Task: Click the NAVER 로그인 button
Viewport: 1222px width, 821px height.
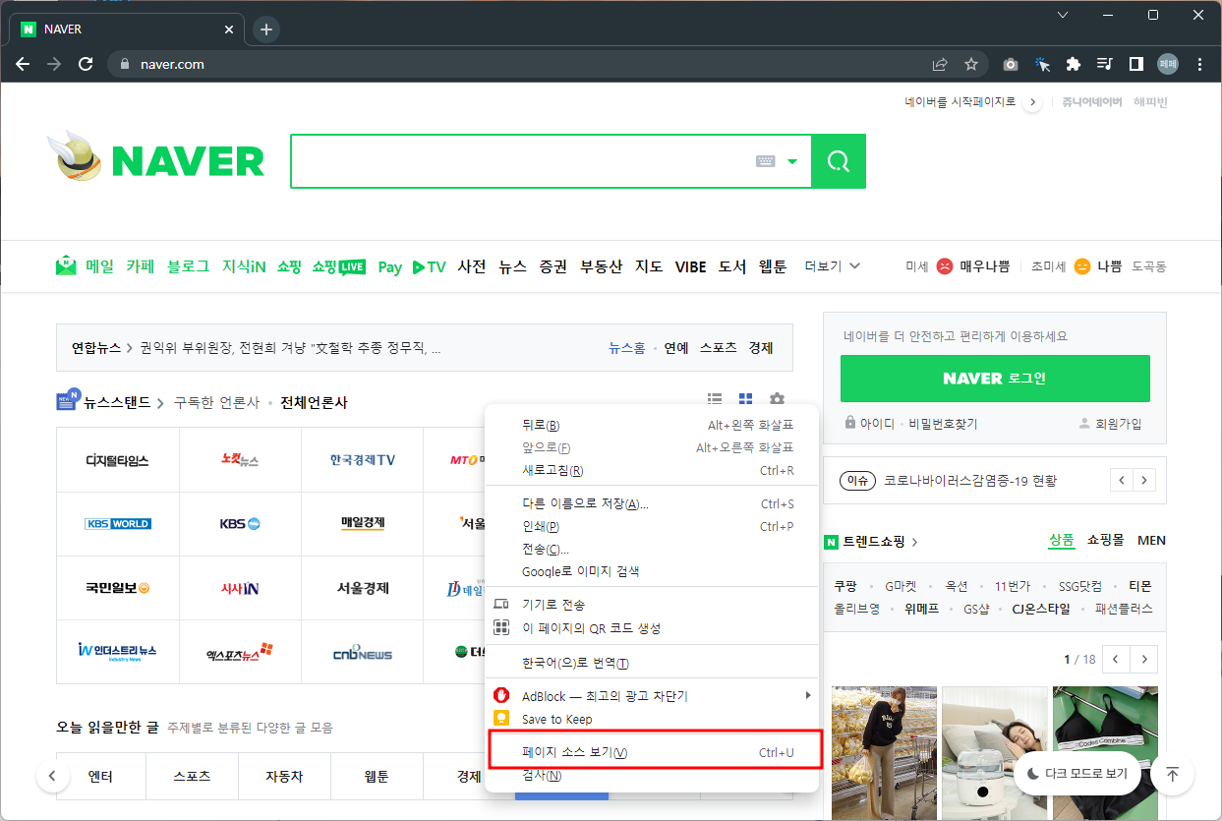Action: click(994, 378)
